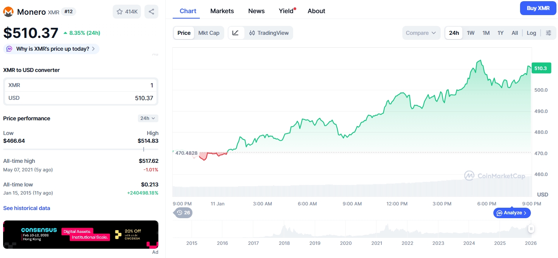
Task: Open the Yield tab
Action: click(x=287, y=11)
